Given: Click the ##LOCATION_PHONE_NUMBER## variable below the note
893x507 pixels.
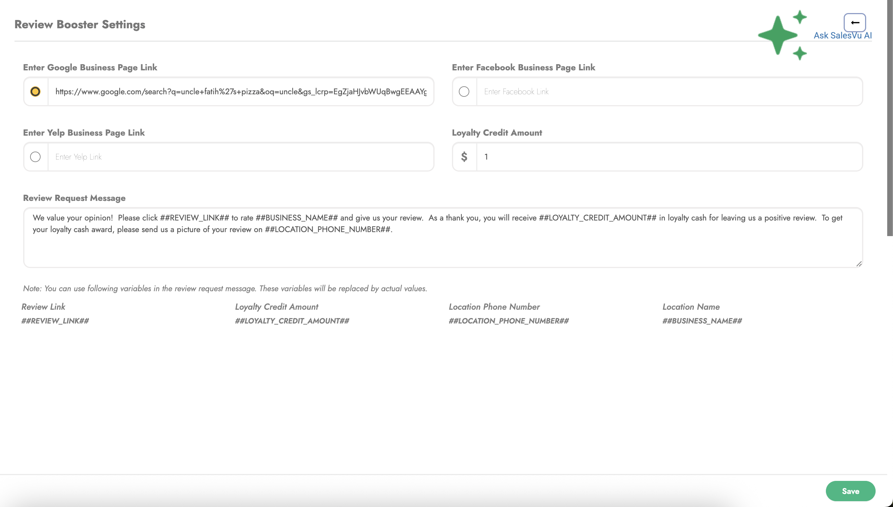Looking at the screenshot, I should click(509, 321).
